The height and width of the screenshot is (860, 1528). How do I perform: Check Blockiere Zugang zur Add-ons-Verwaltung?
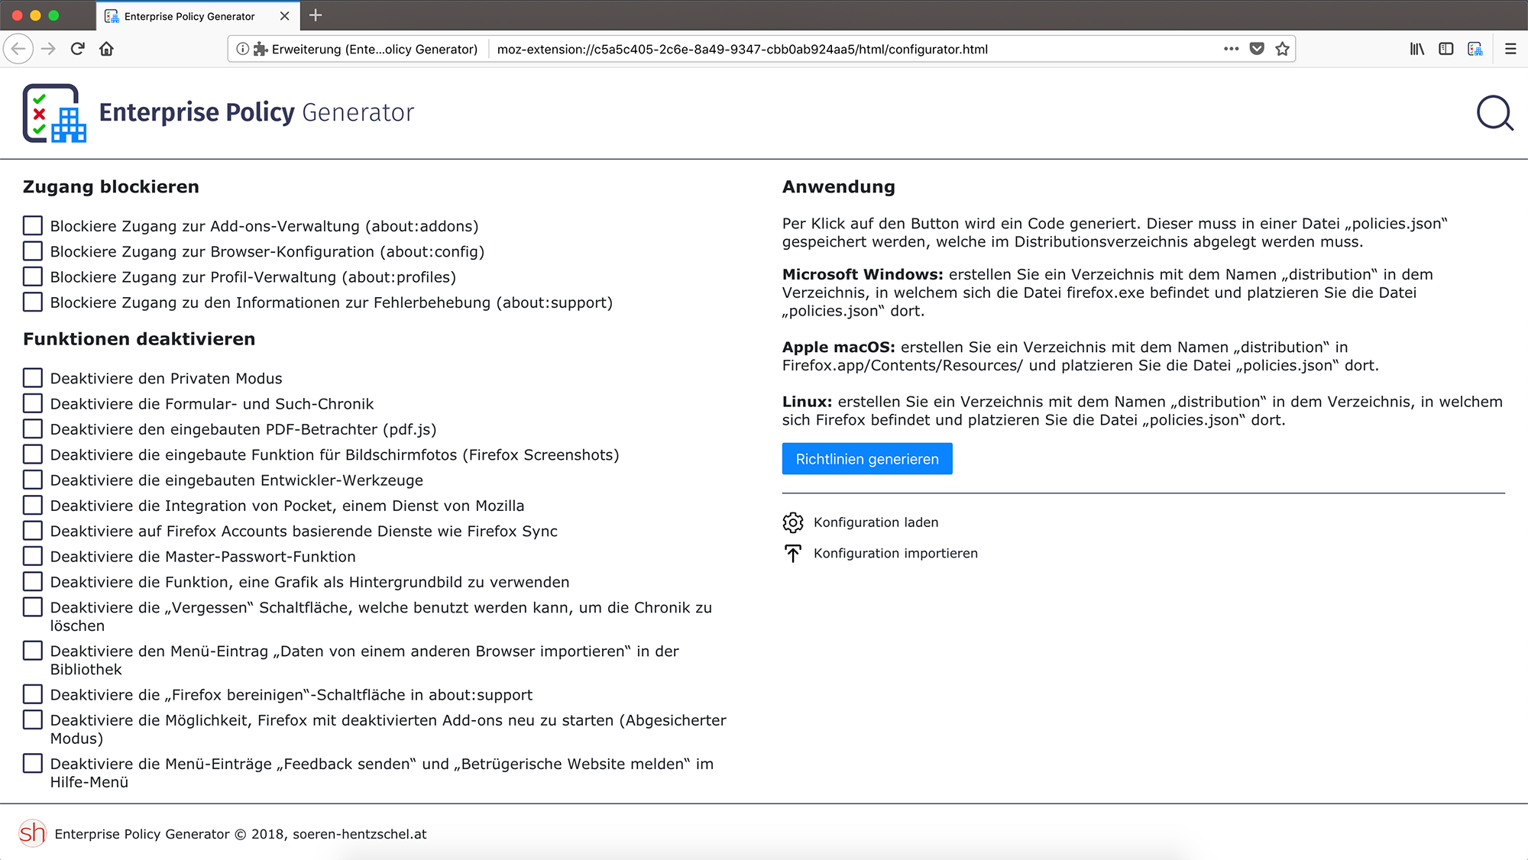(33, 225)
